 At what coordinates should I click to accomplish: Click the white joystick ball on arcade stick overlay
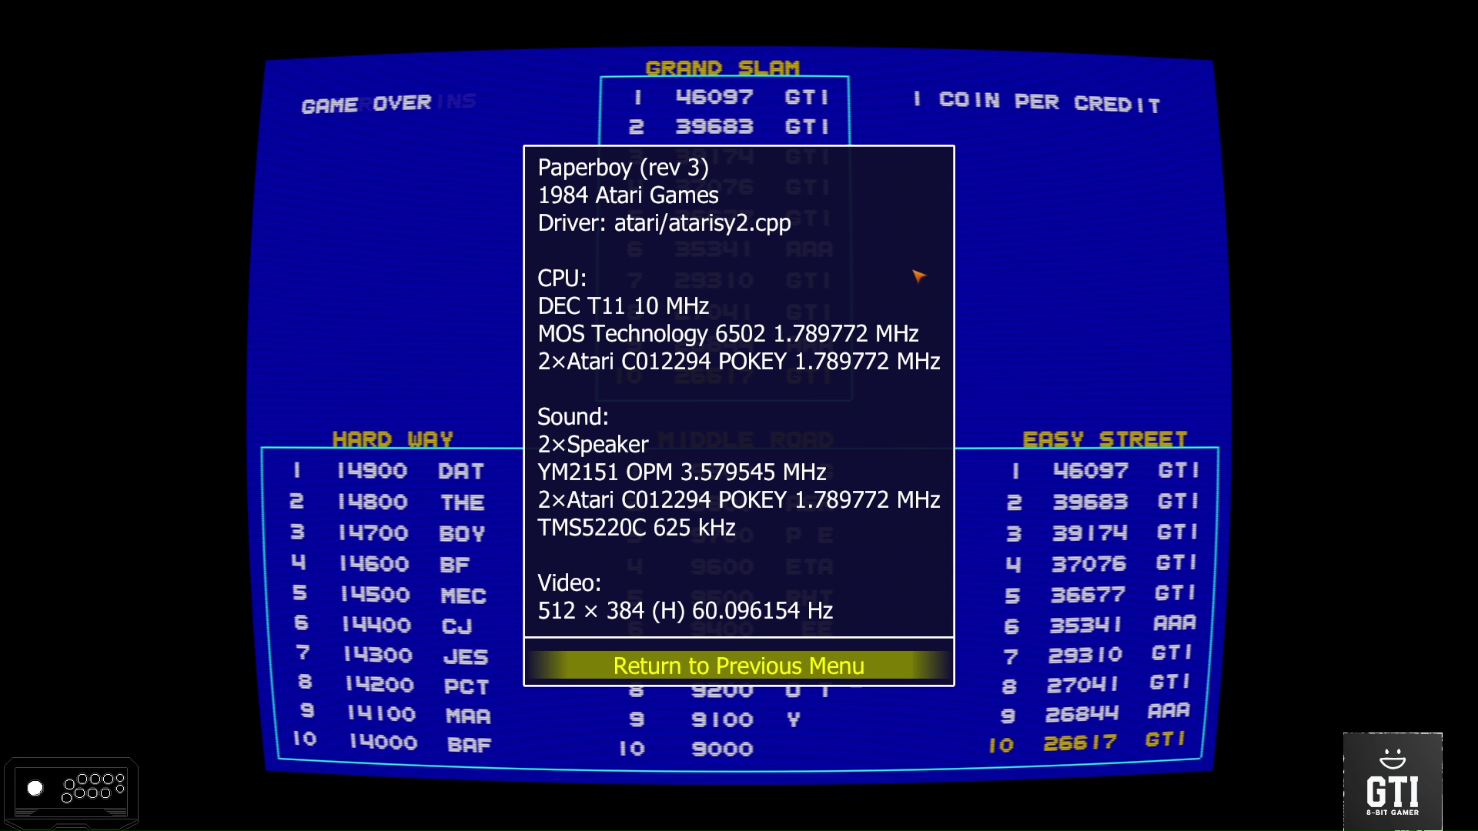tap(35, 788)
